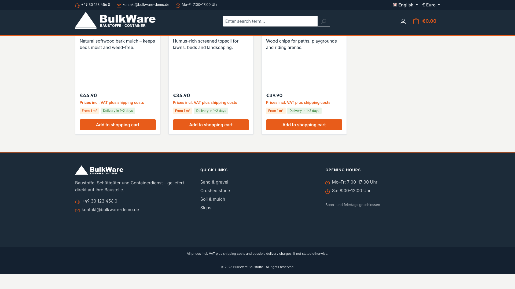Screen dimensions: 515x289
Task: Click 'From 1 m³' badge under €44.90
Action: click(89, 111)
